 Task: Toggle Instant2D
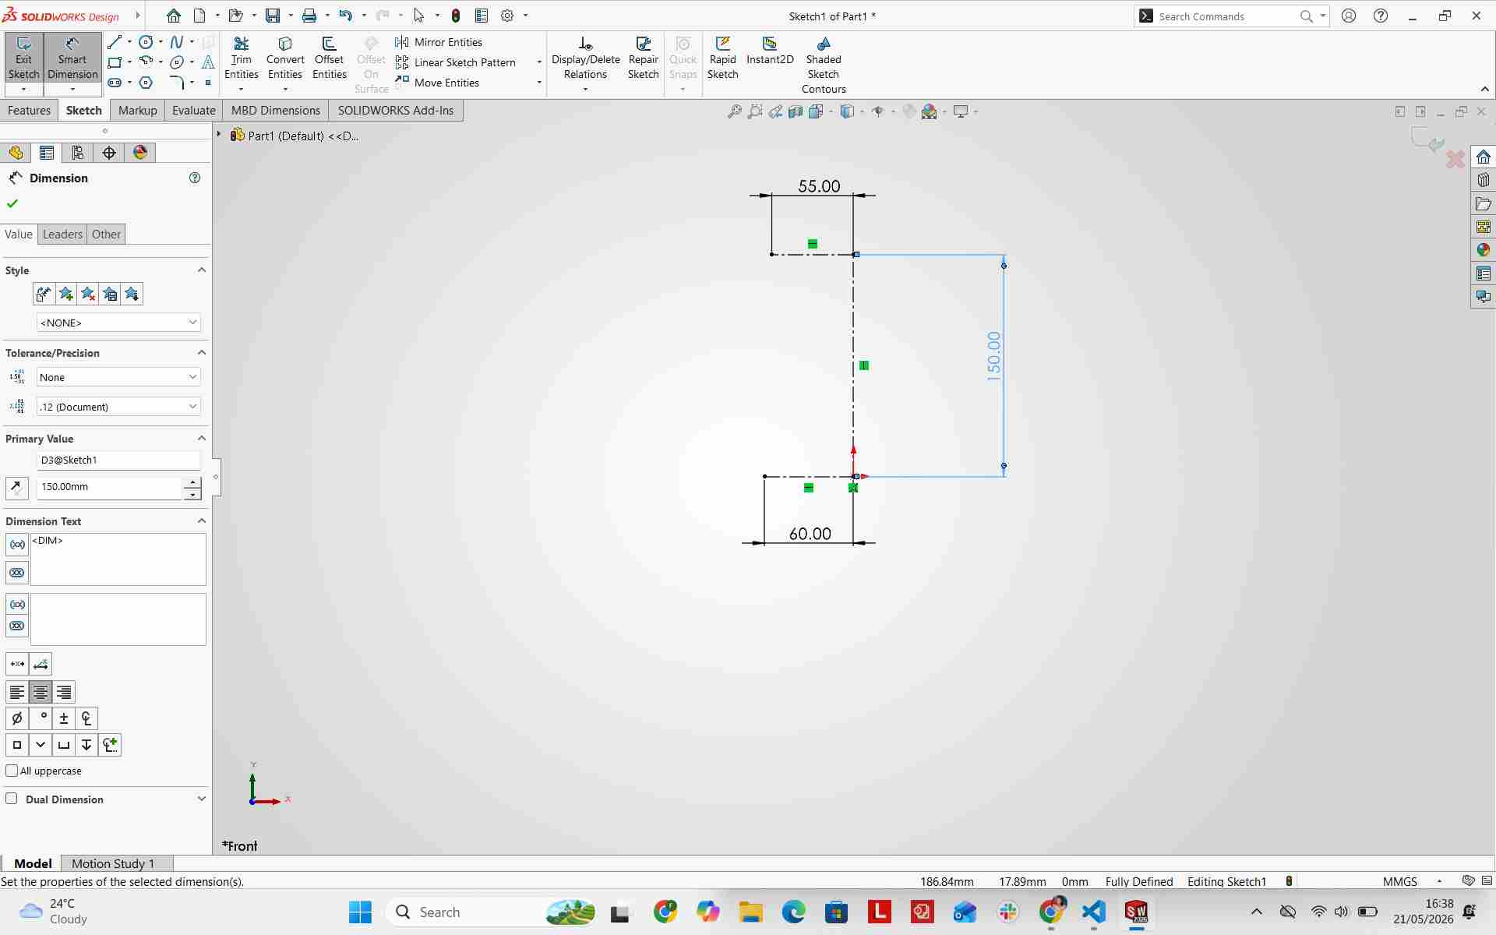pyautogui.click(x=770, y=51)
